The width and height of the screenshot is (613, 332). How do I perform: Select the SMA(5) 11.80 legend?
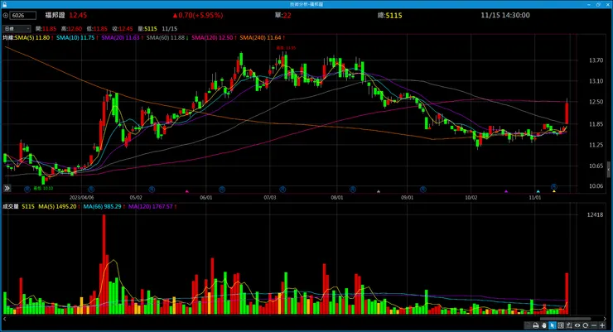34,38
